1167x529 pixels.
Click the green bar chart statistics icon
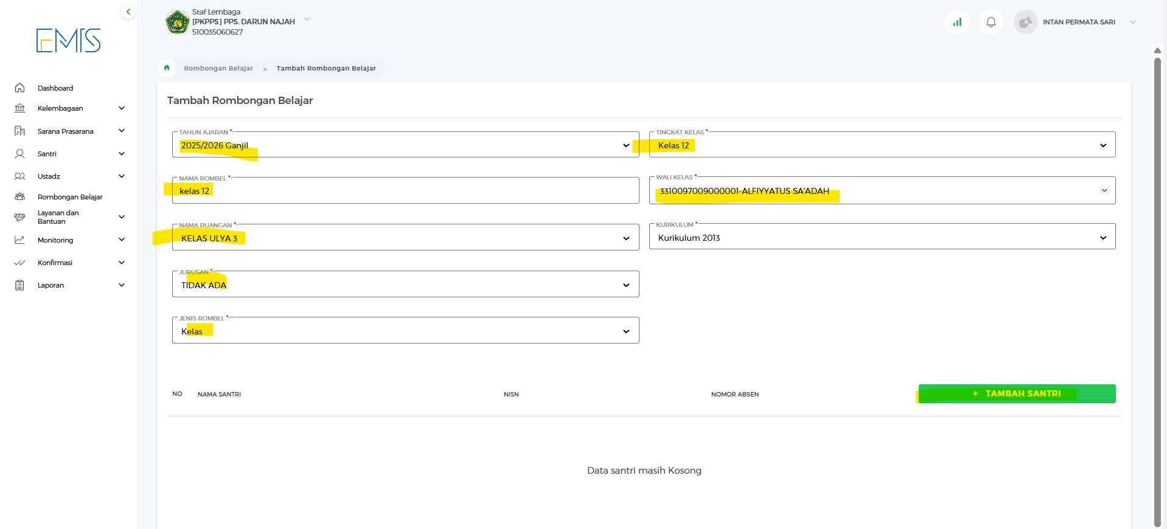pos(957,22)
